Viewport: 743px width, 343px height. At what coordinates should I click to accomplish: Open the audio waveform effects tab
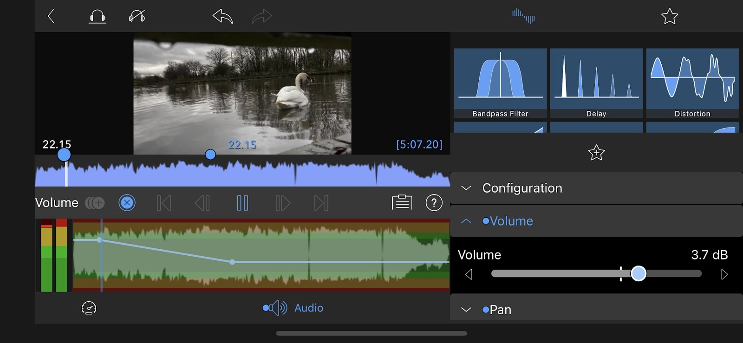[523, 16]
